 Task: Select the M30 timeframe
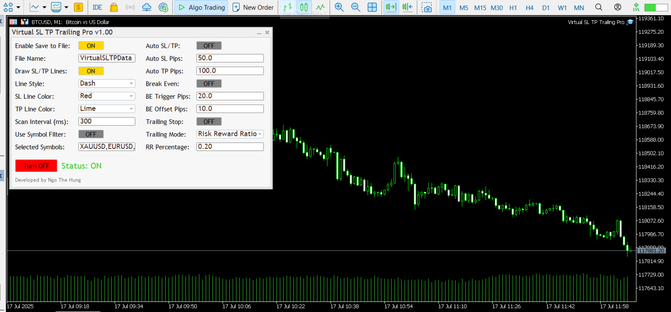(x=497, y=8)
